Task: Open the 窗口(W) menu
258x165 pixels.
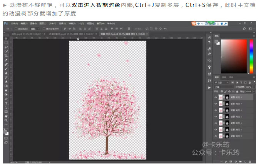Action: coord(101,23)
